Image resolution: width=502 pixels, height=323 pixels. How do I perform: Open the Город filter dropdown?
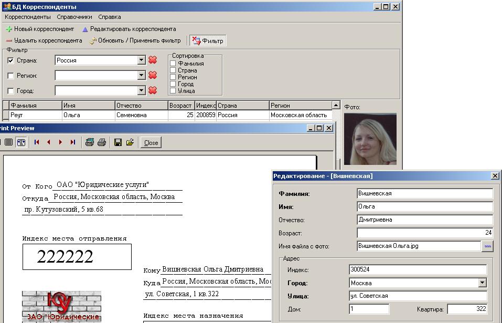pyautogui.click(x=141, y=91)
